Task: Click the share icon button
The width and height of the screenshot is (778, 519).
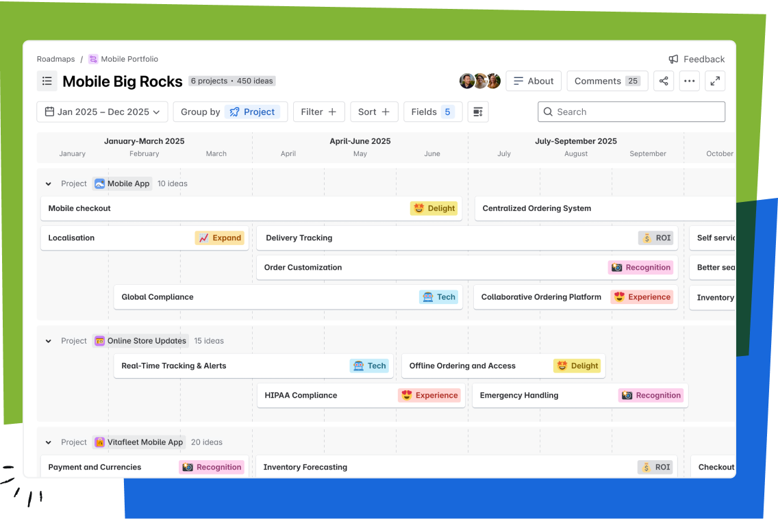Action: (664, 81)
